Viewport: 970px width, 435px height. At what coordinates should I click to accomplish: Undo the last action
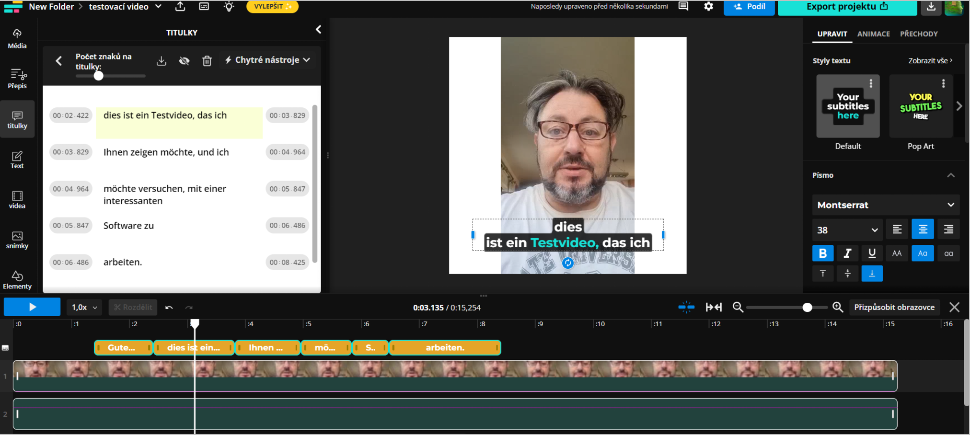tap(169, 308)
